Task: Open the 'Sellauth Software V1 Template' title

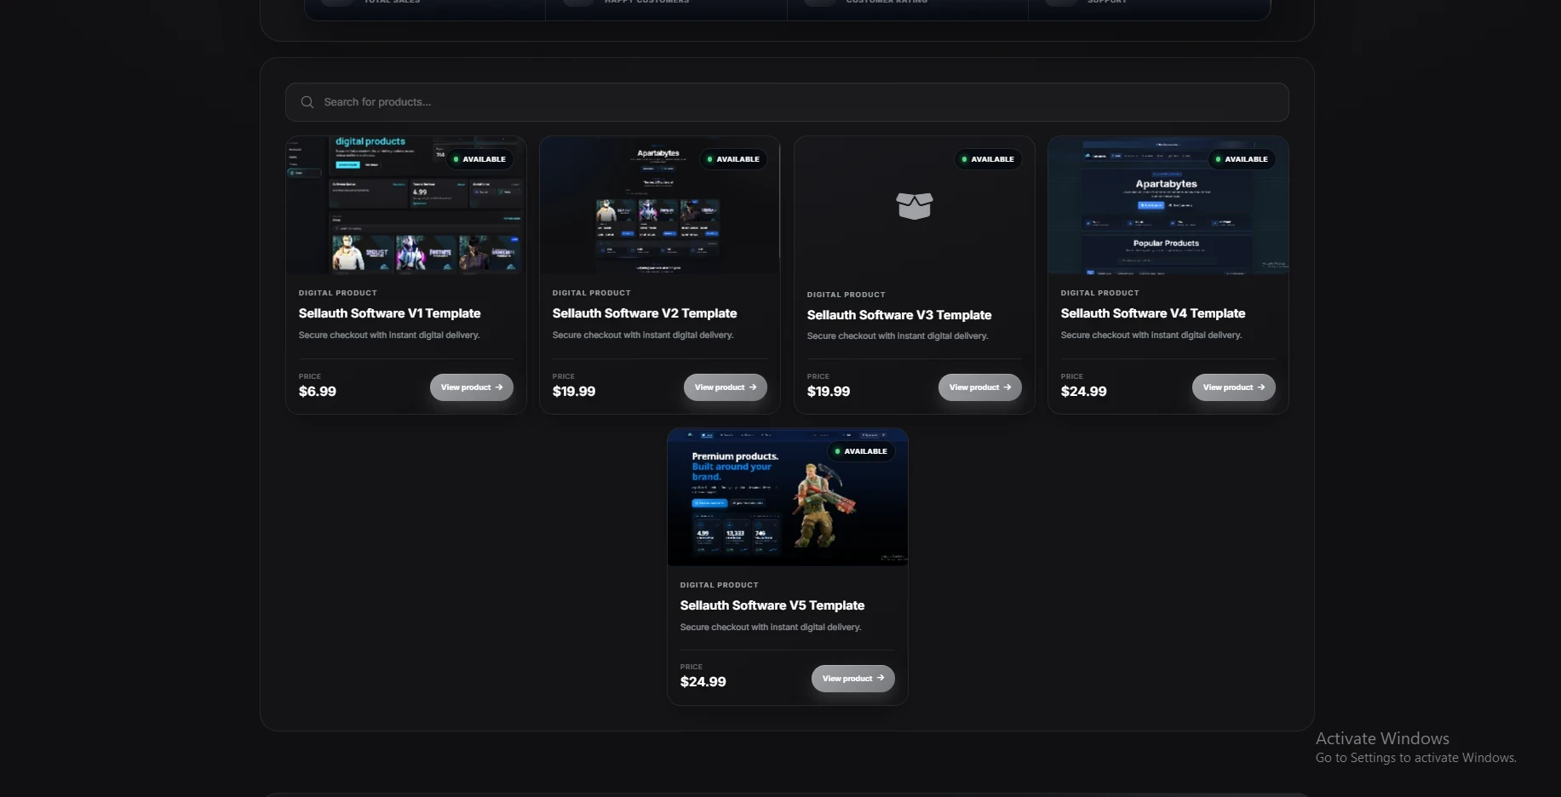Action: tap(390, 313)
